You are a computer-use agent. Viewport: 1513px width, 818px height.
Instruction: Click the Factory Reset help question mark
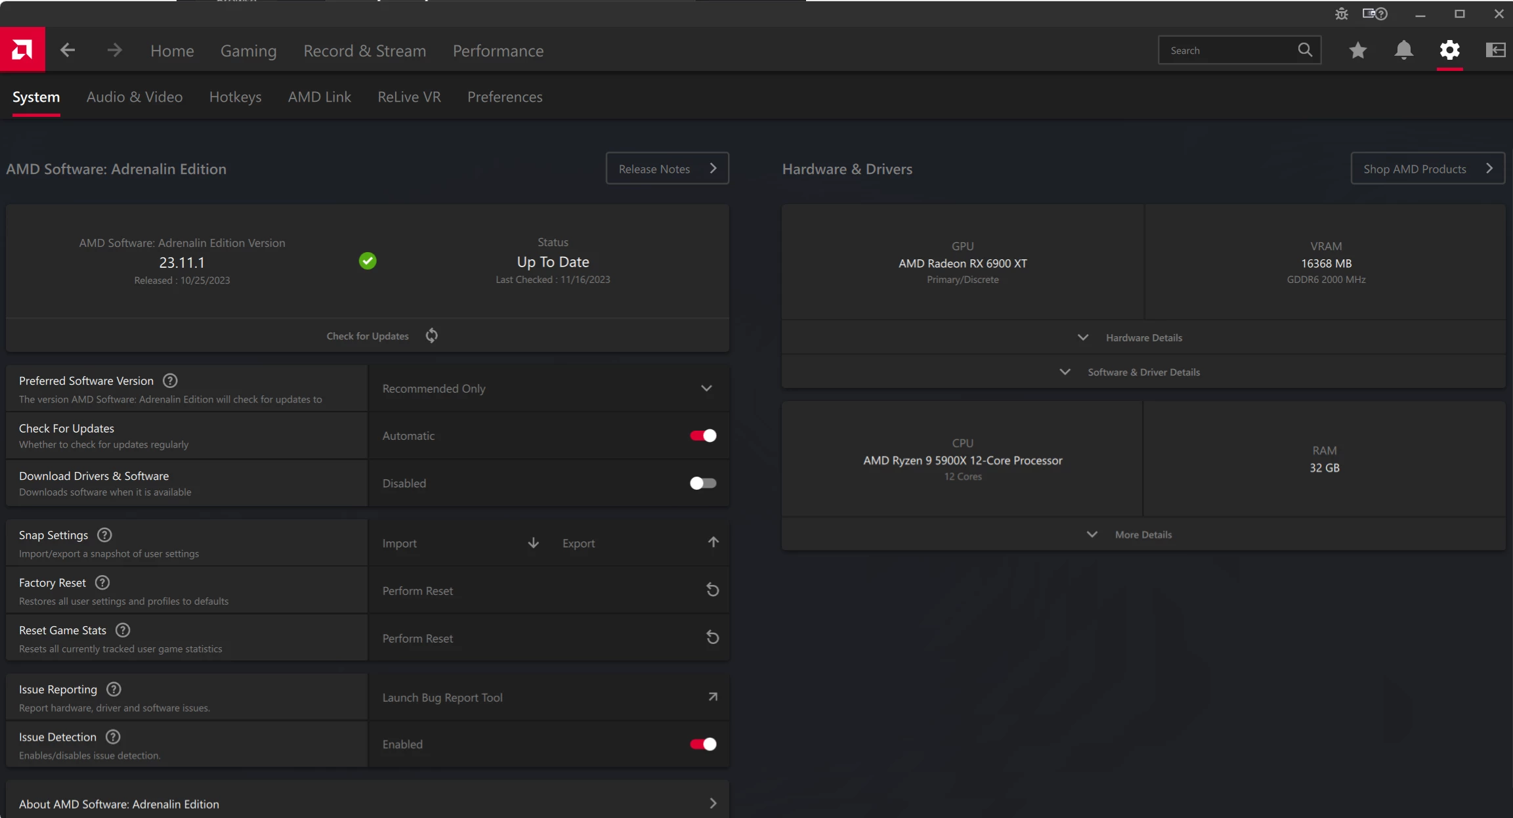click(x=102, y=582)
